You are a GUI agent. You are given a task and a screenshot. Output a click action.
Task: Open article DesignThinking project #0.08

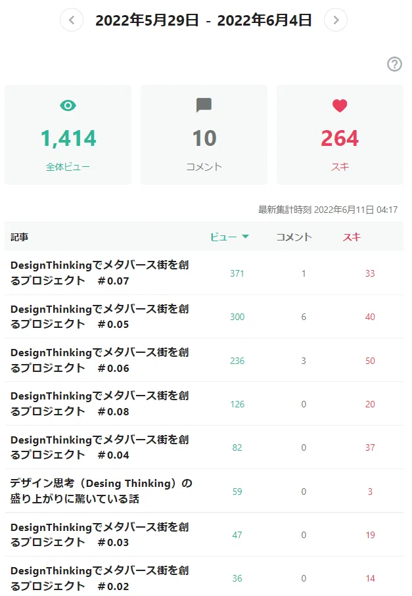tap(100, 403)
